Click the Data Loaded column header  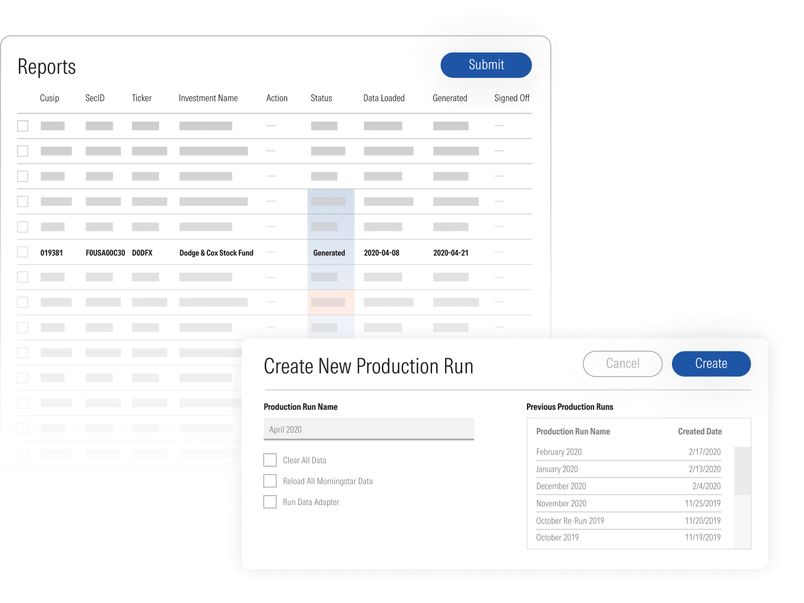coord(384,98)
